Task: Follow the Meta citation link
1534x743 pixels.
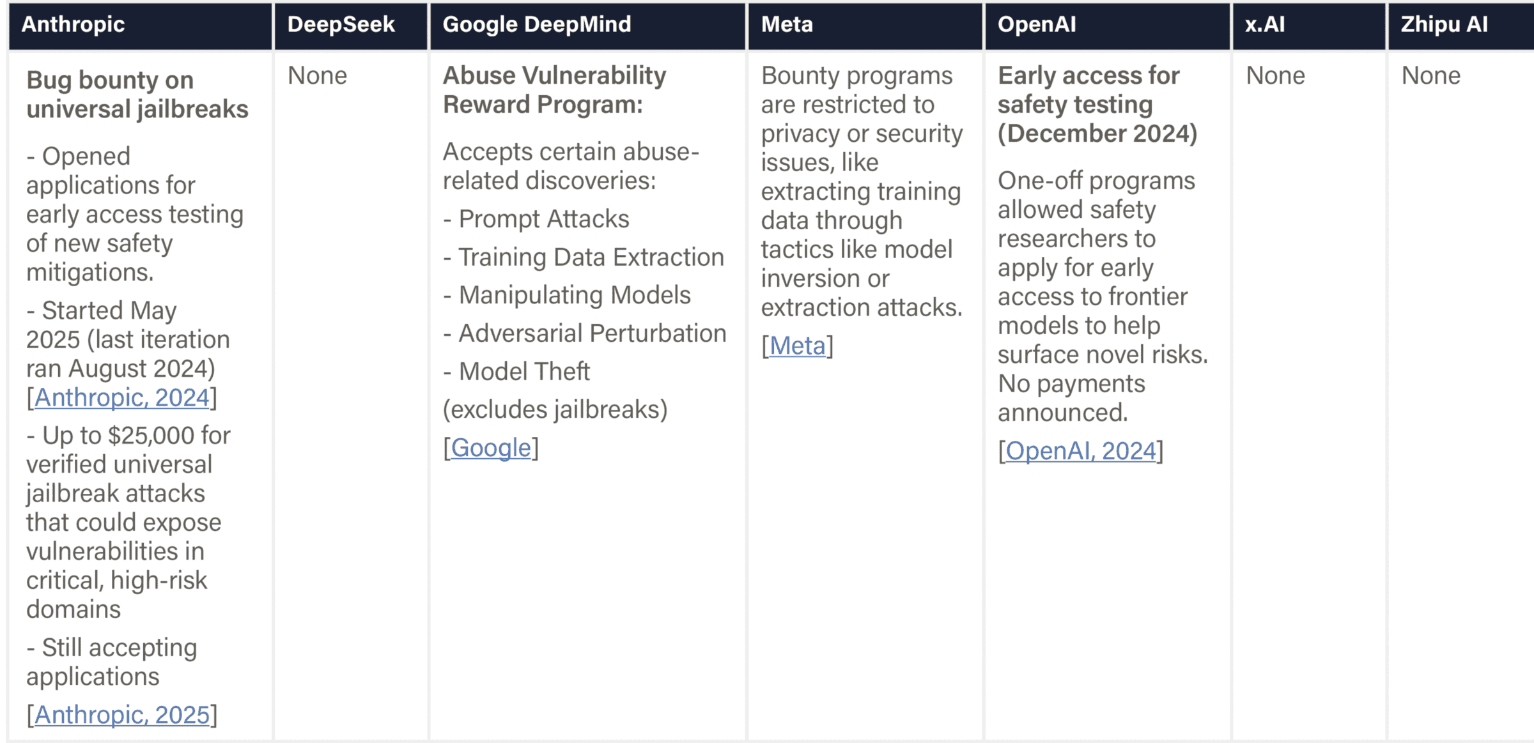Action: pos(797,346)
